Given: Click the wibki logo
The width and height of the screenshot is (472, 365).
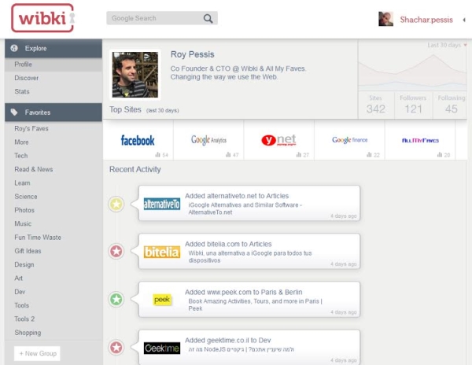Looking at the screenshot, I should (42, 18).
